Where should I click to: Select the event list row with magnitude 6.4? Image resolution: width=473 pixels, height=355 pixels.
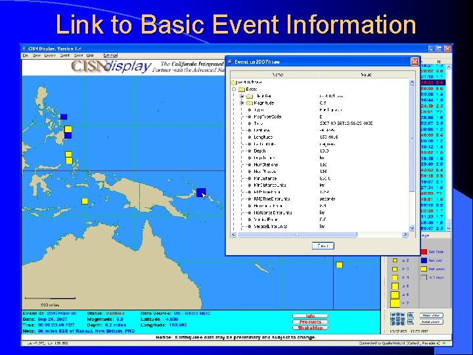pos(433,170)
